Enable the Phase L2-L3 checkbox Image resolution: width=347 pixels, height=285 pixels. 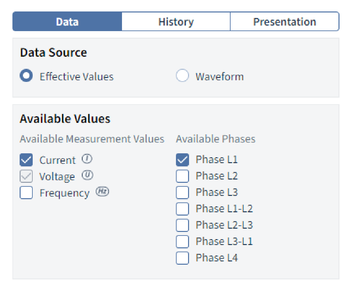point(182,225)
